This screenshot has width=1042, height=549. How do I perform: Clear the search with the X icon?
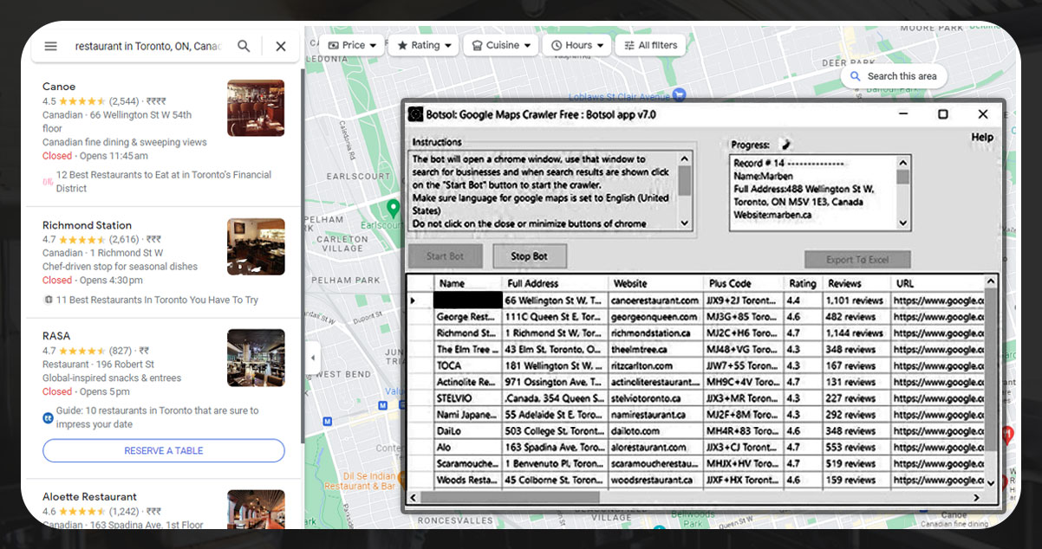pyautogui.click(x=281, y=46)
